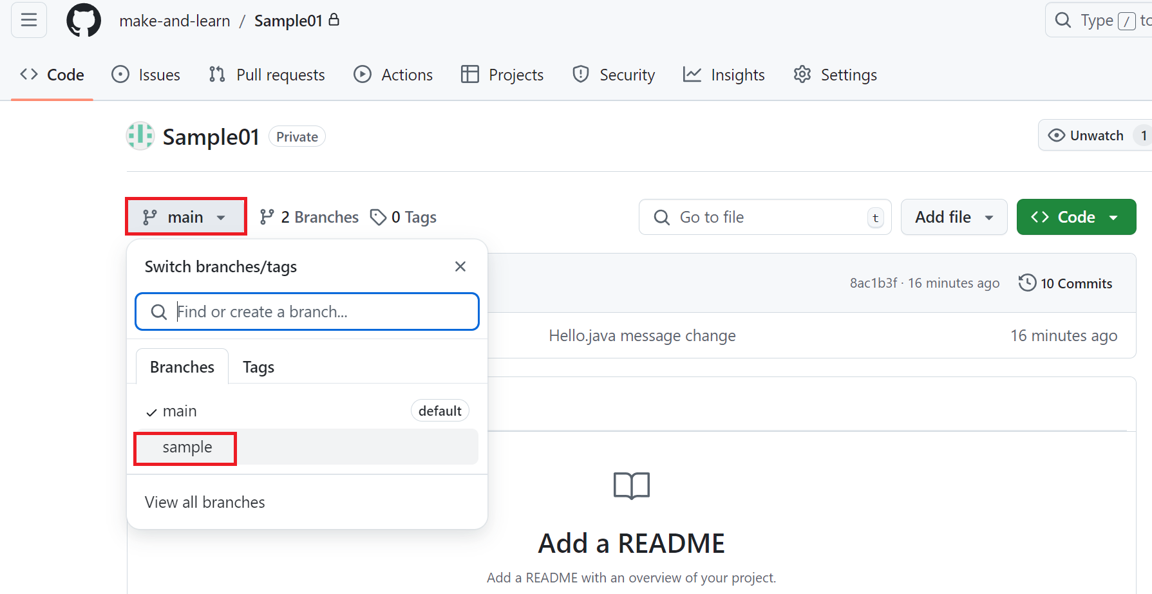1152x594 pixels.
Task: Switch to the Tags tab in the popup
Action: 258,367
